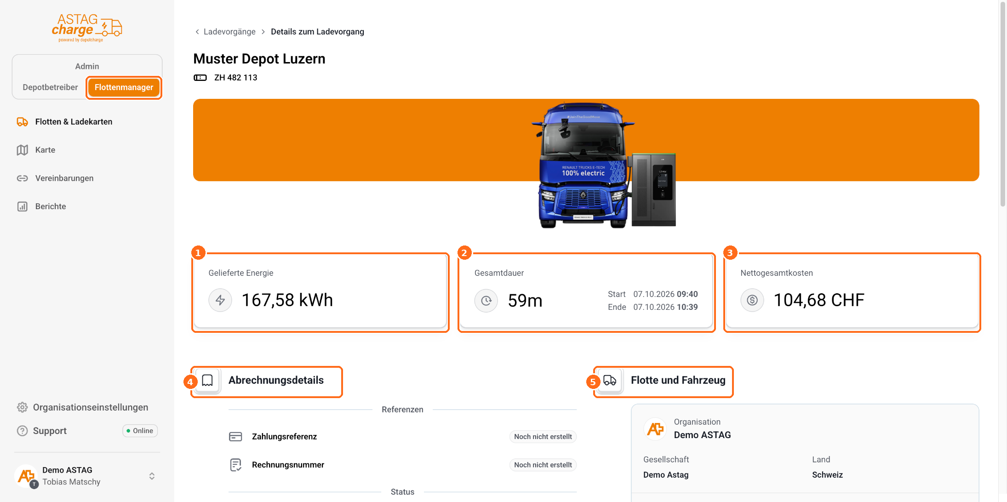1007x502 pixels.
Task: Click the Abrechnungsdetails bookmark icon
Action: pos(207,380)
